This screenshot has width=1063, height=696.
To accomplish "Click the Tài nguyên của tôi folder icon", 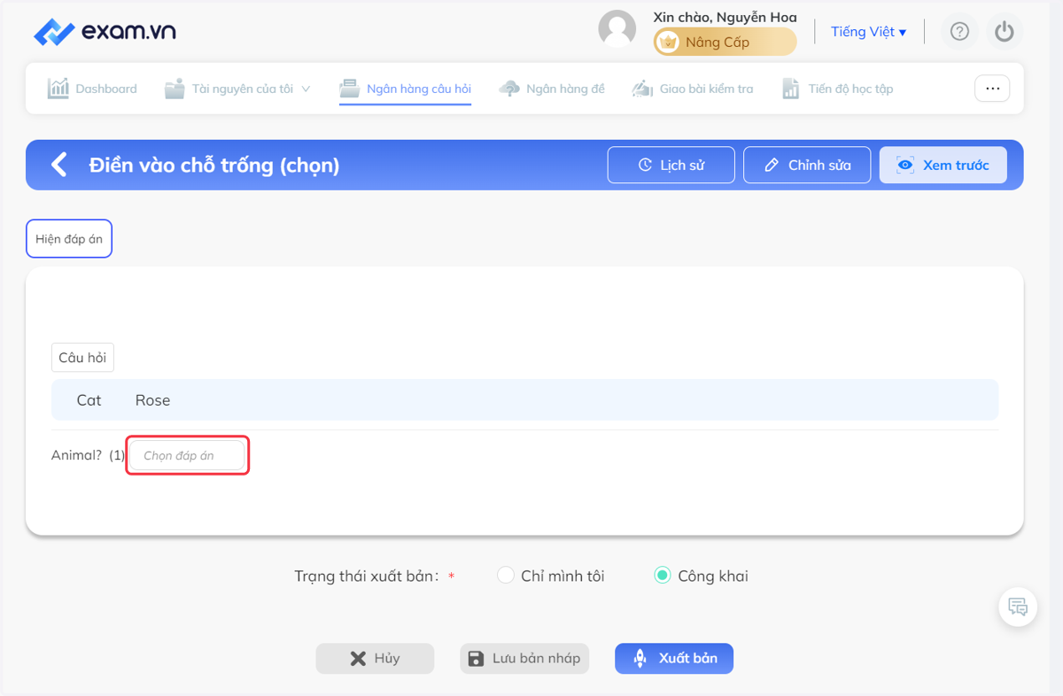I will click(x=175, y=89).
